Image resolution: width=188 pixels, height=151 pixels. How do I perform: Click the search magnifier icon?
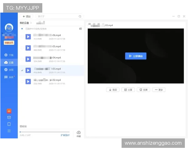coord(80,16)
